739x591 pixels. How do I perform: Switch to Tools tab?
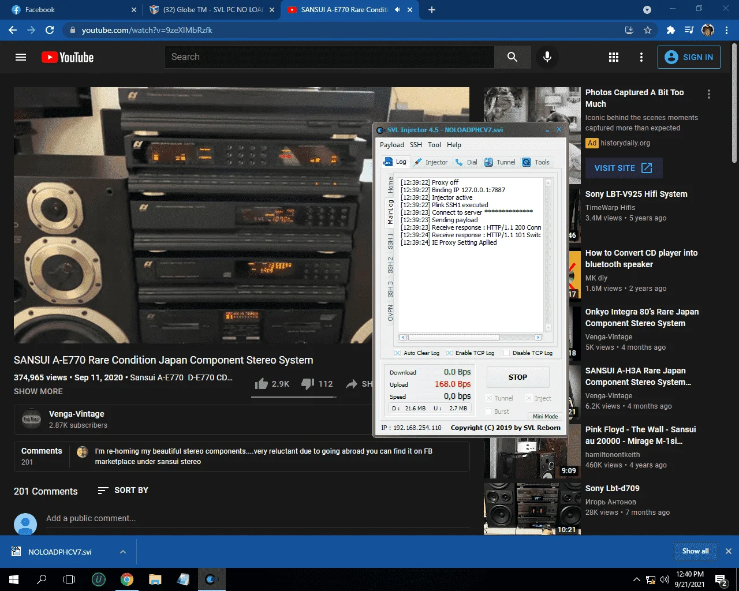click(x=536, y=162)
